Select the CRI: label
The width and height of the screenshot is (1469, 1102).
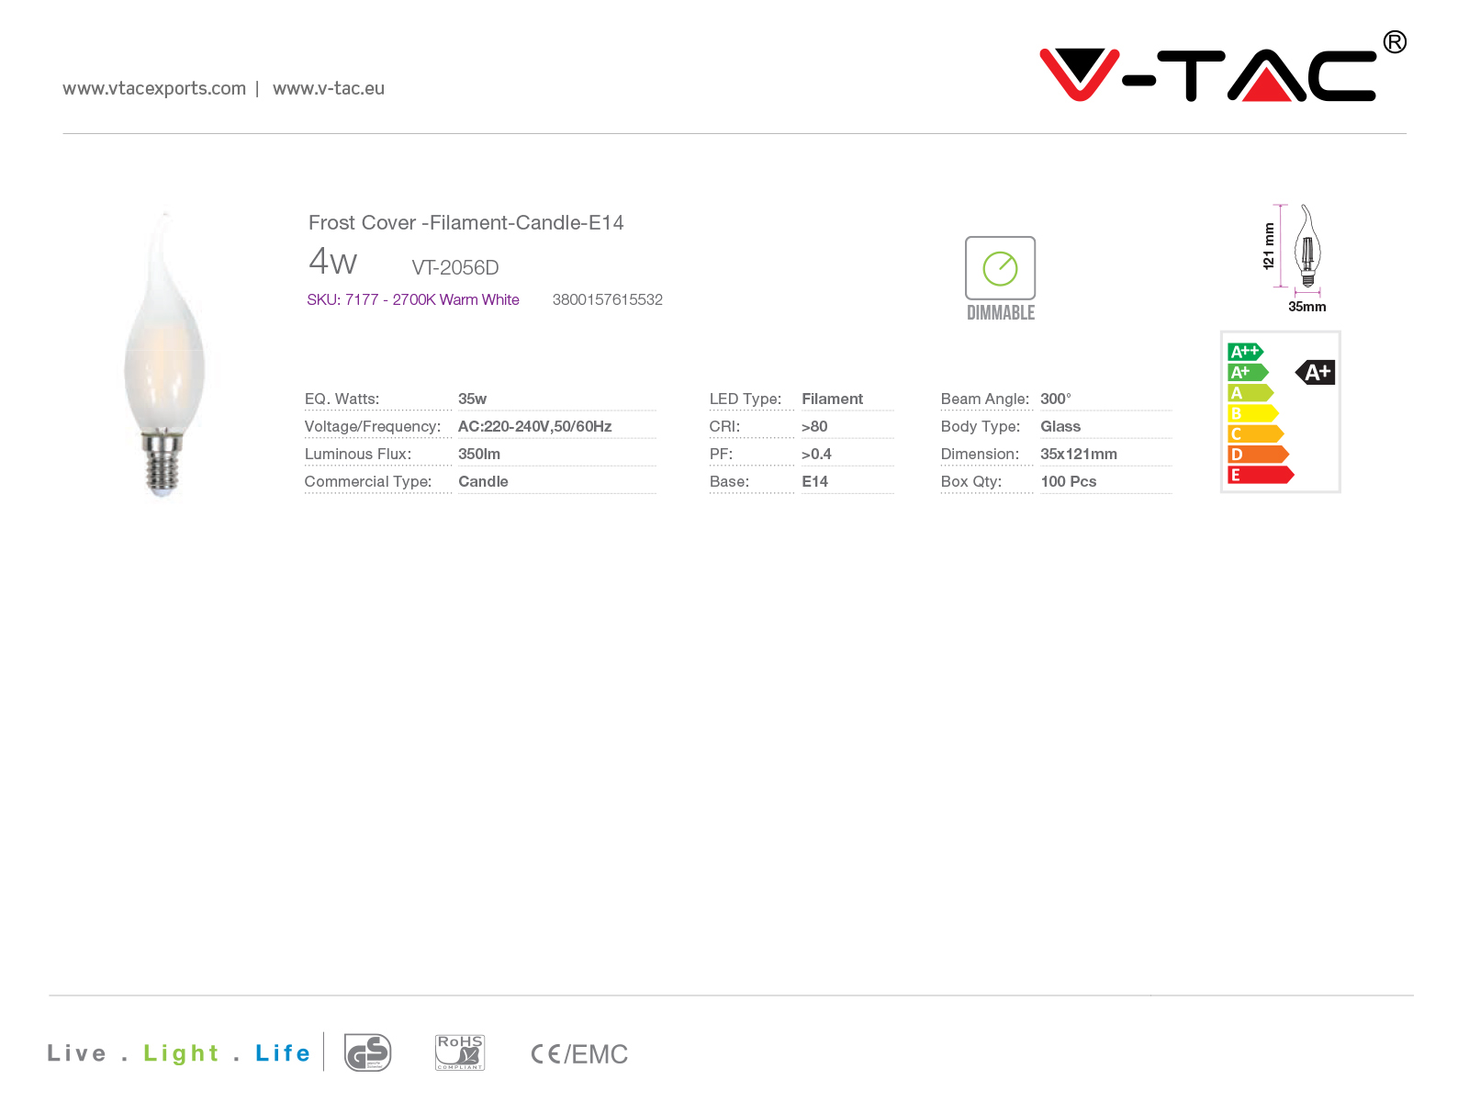[724, 426]
